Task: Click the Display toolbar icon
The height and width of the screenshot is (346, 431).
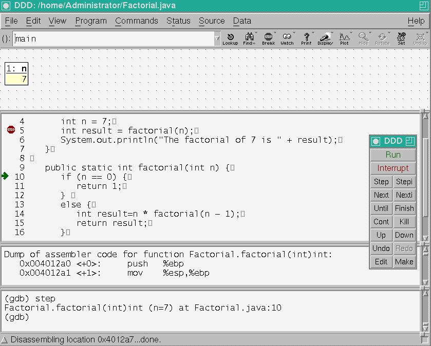Action: click(325, 39)
